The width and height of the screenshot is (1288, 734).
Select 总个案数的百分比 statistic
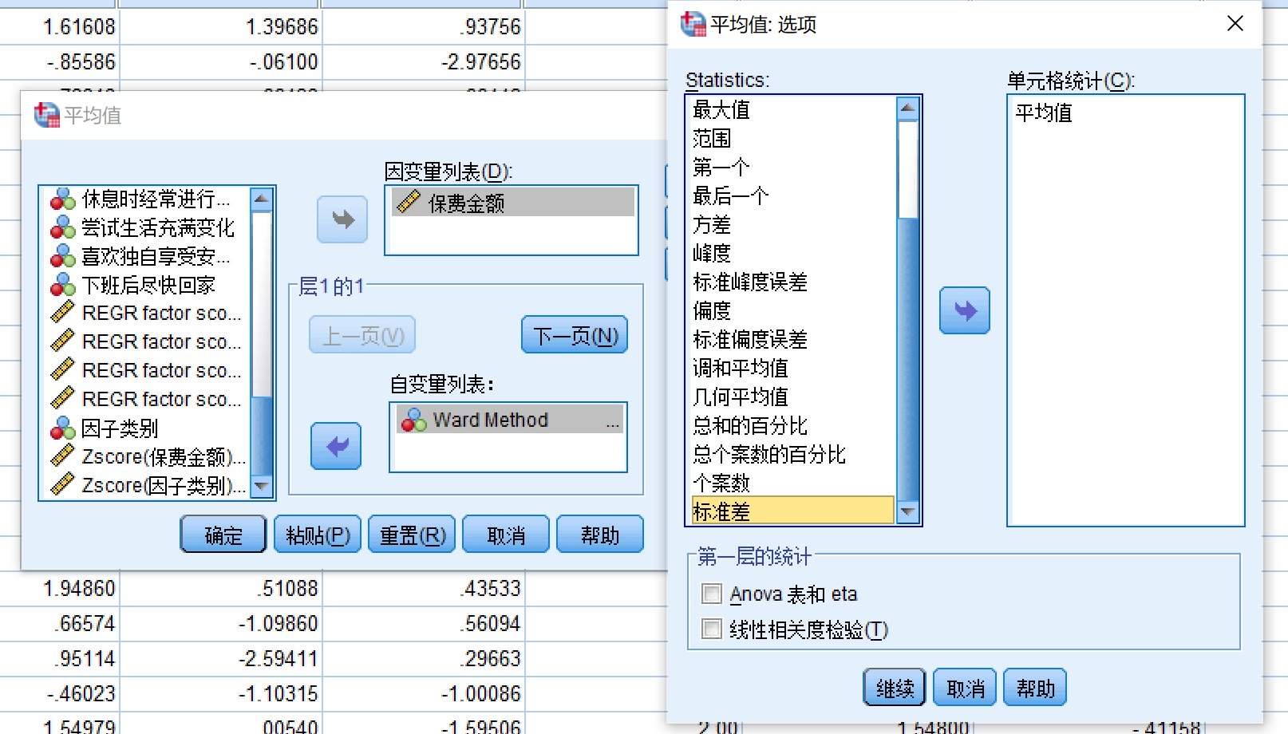point(792,454)
